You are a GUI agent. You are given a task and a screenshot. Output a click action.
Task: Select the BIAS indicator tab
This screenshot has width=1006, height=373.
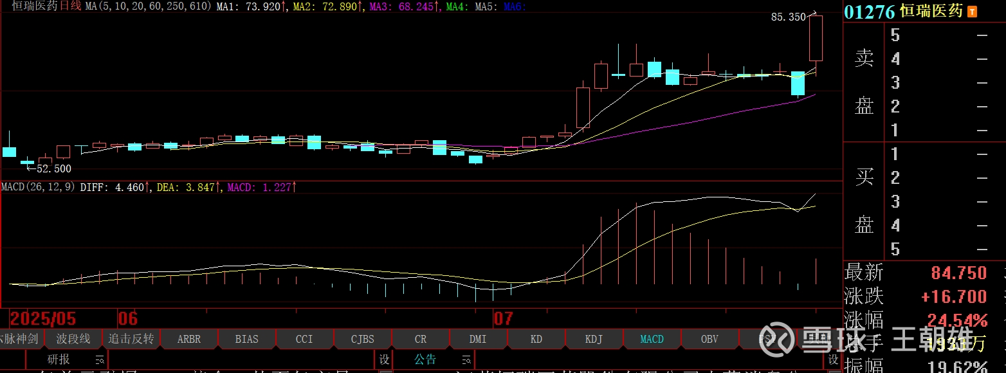click(x=247, y=339)
